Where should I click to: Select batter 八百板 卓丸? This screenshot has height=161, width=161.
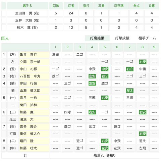(x=30, y=76)
